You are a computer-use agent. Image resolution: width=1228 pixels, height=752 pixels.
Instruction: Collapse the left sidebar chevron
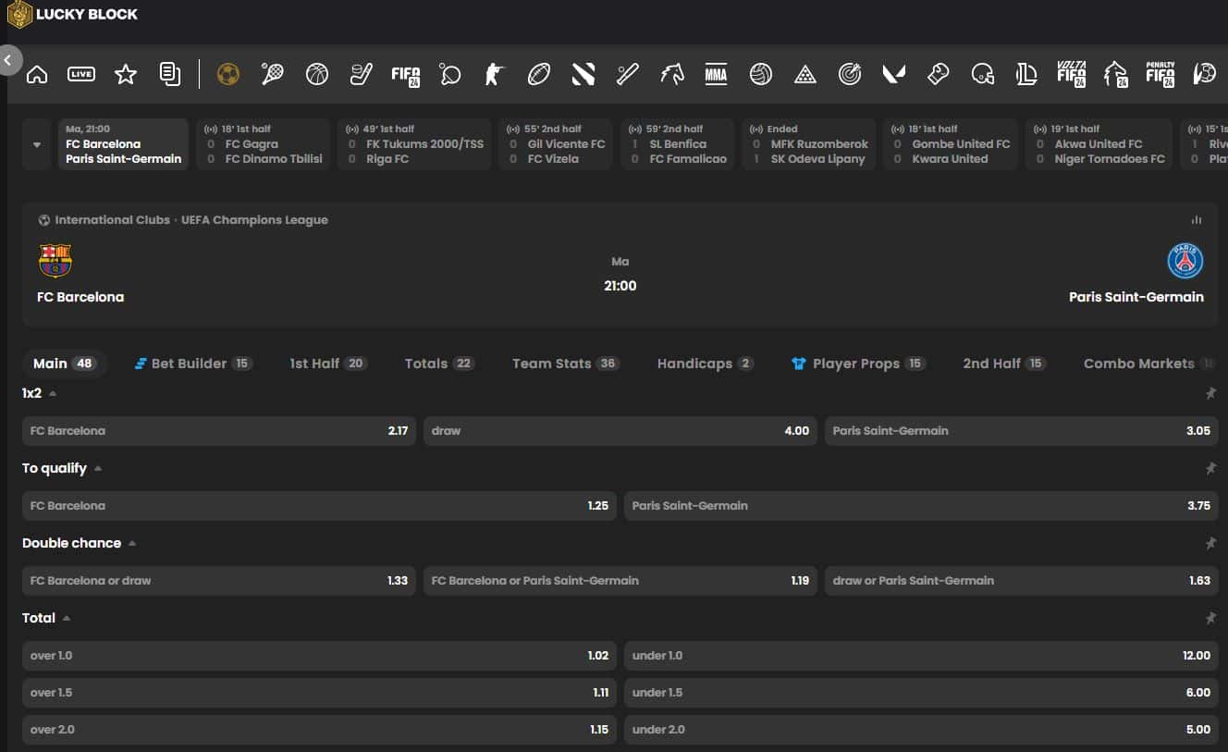coord(8,61)
